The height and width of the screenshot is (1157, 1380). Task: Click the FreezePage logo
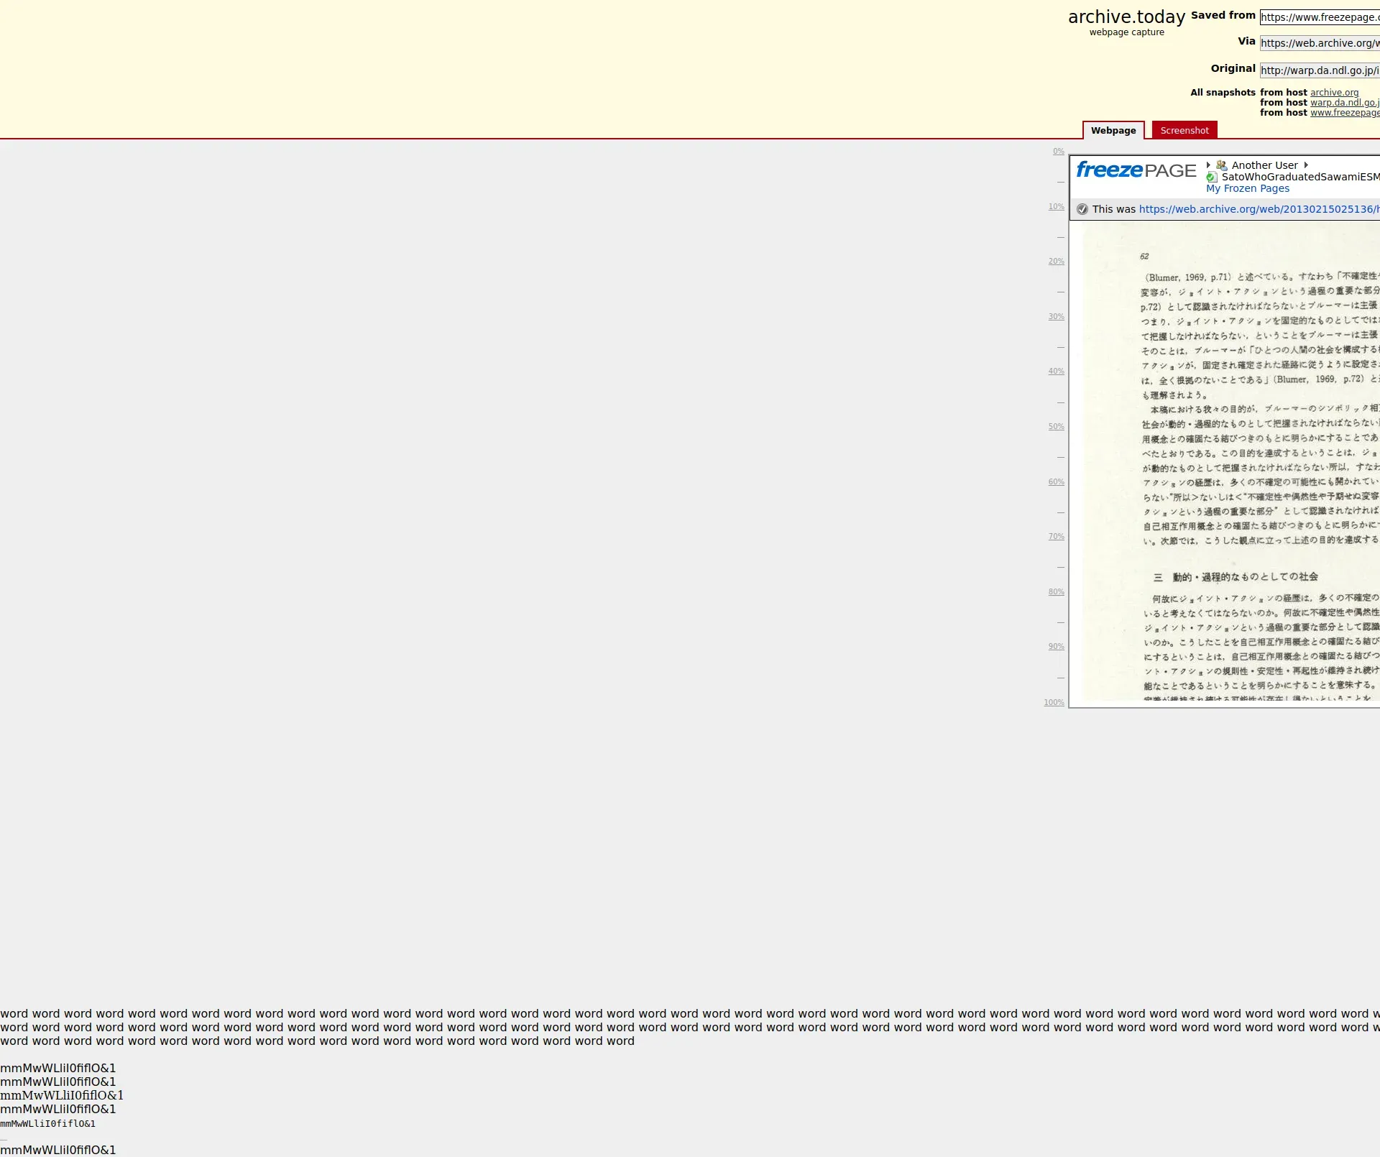click(x=1136, y=170)
